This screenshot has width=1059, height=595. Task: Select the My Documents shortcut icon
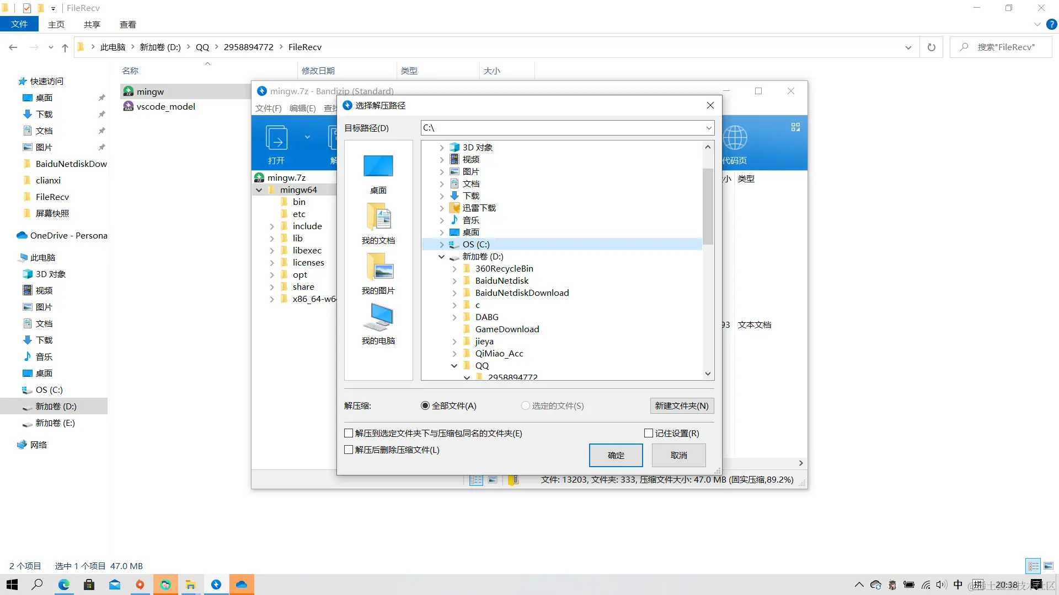(x=378, y=217)
